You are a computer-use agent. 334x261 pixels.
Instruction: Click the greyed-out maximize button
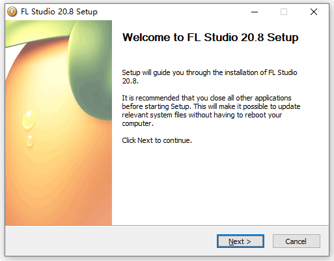pos(284,12)
